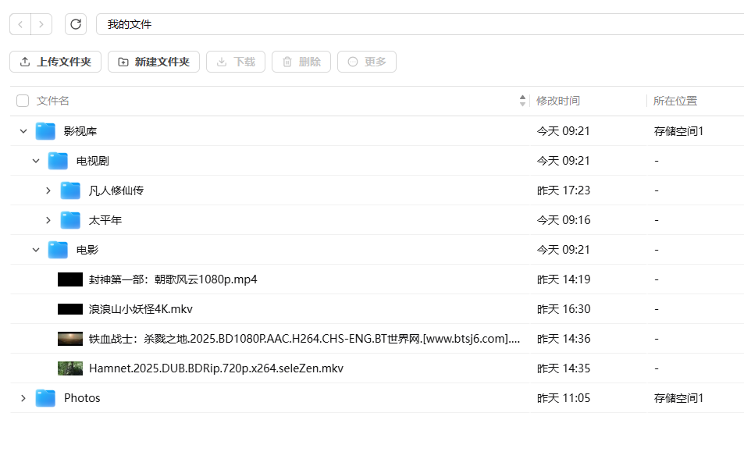Viewport: 744px width, 459px height.
Task: Check the select-all checkbox in the header
Action: 22,101
